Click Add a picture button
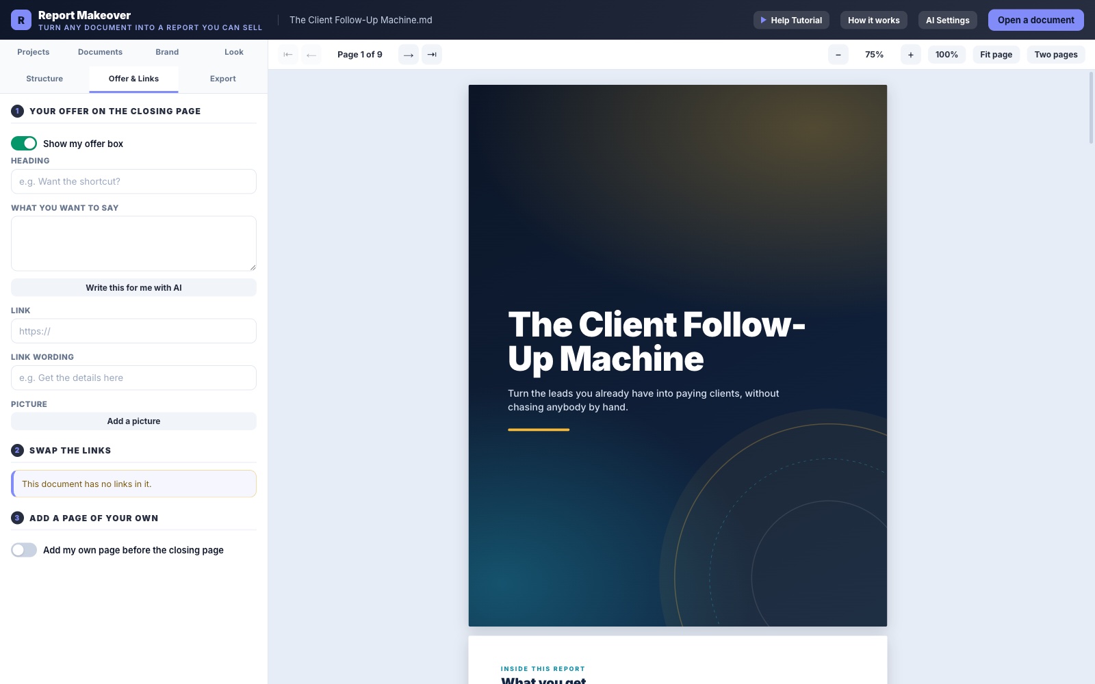The height and width of the screenshot is (684, 1095). (133, 421)
